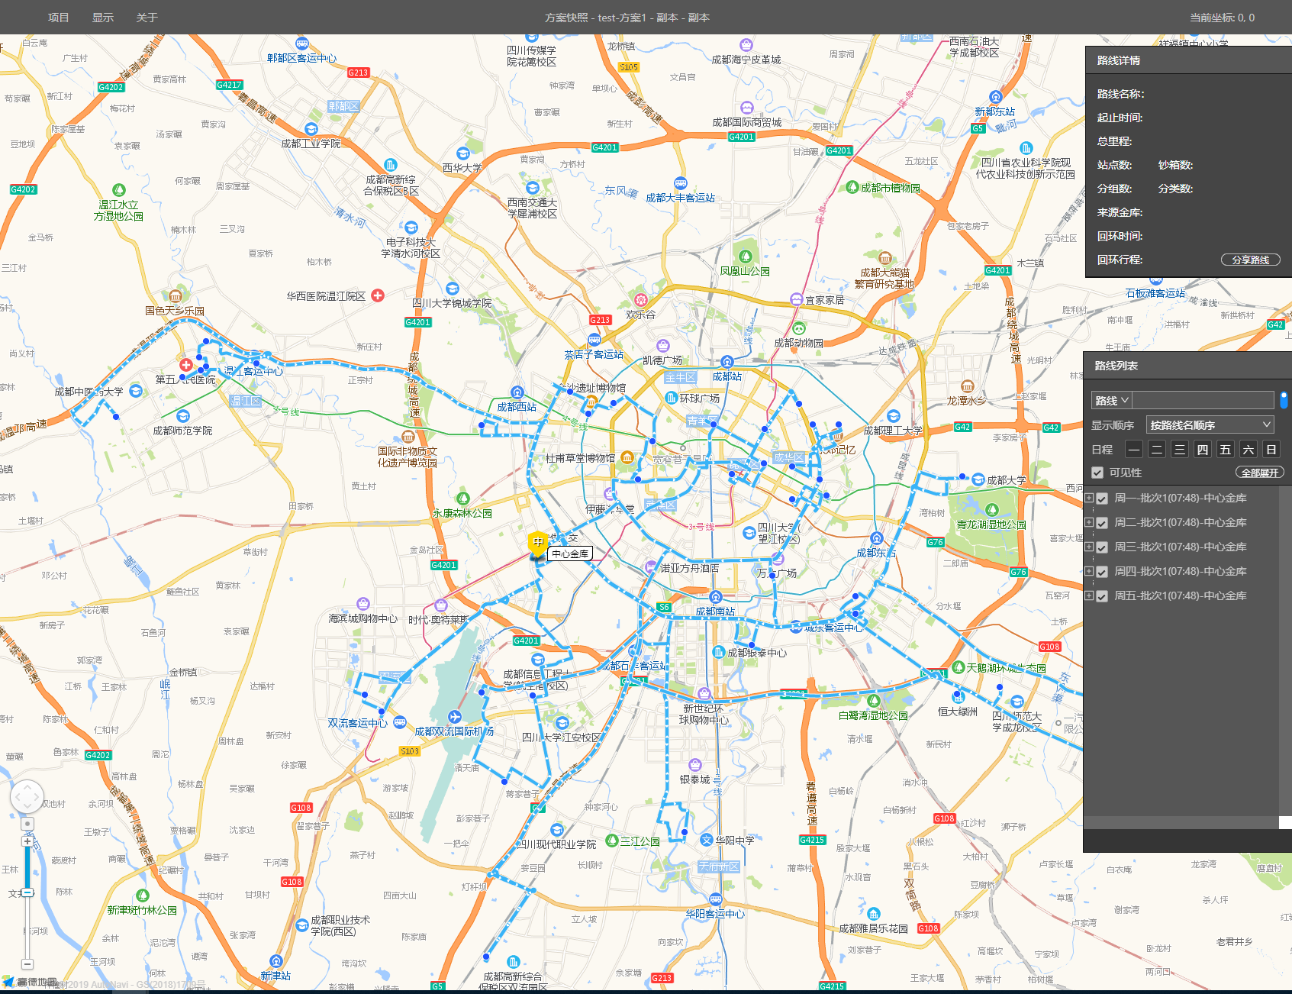Expand the 周二-批次1 route tree node
This screenshot has width=1292, height=994.
pyautogui.click(x=1089, y=522)
